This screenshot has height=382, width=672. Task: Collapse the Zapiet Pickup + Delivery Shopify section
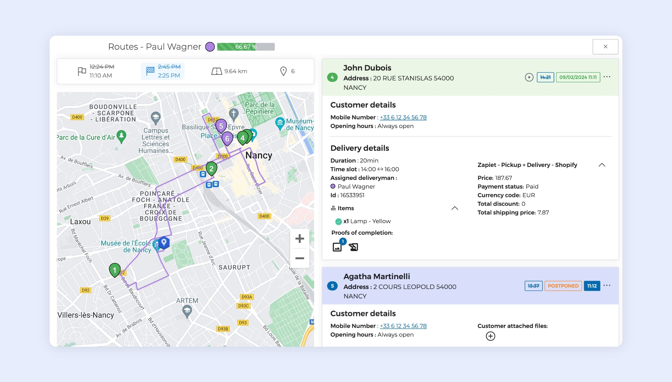coord(602,165)
